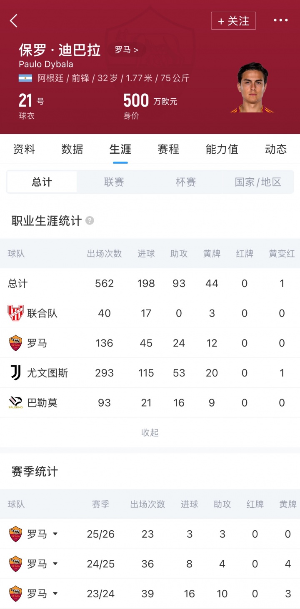300x609 pixels.
Task: Tap the Roma crest in career stats
Action: [x=16, y=343]
